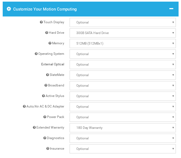181x158 pixels.
Task: Click help icon next to Extended Warranty
Action: coord(34,127)
